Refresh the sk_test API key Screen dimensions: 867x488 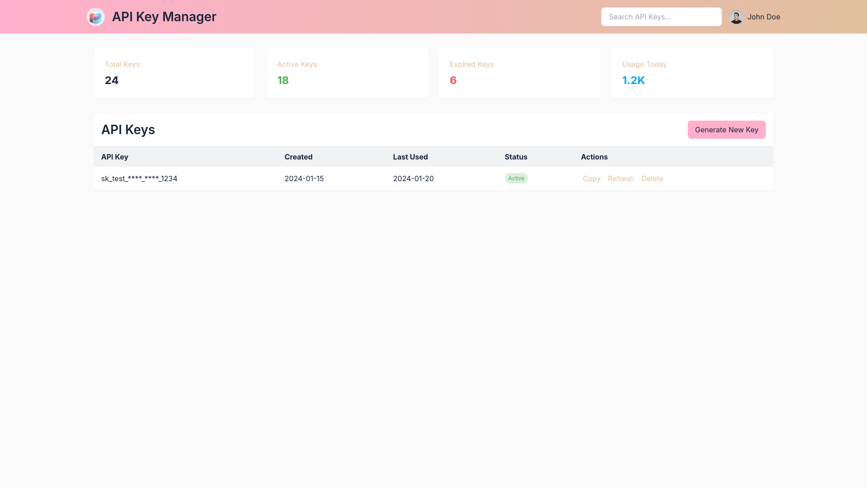pos(621,178)
